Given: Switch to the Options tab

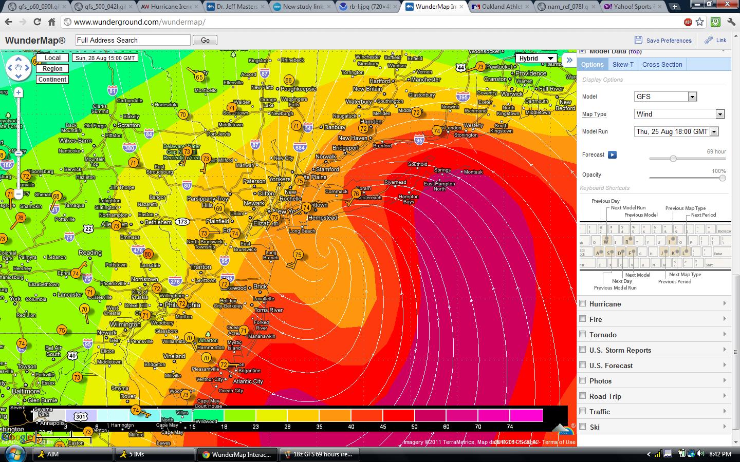Looking at the screenshot, I should (593, 64).
